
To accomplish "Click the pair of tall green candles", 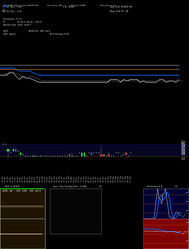I will click(83, 154).
